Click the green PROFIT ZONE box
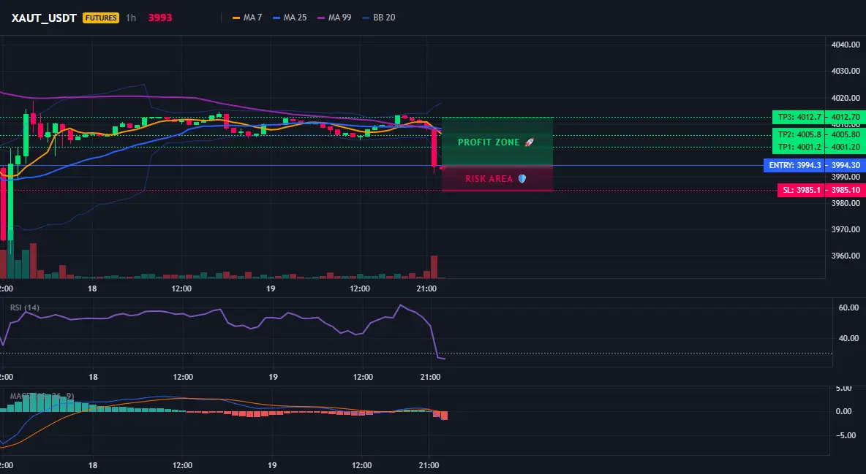Image resolution: width=866 pixels, height=474 pixels. pos(497,141)
